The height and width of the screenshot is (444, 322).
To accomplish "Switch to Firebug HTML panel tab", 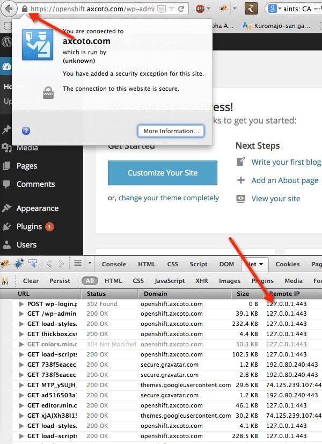I will [x=147, y=264].
